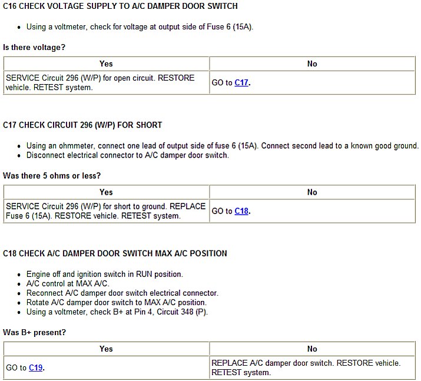Screen dimensions: 421x381
Task: Click the "Disconnect electrical connector" bullet
Action: (x=127, y=155)
